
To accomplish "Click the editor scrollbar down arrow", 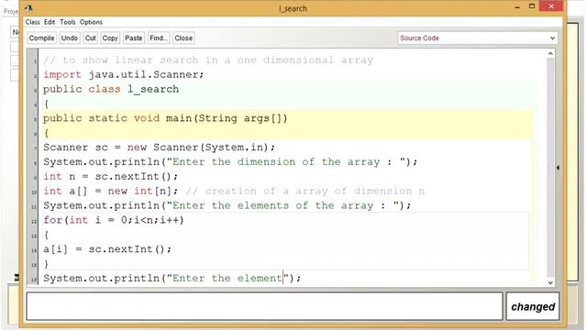I will tap(550, 282).
